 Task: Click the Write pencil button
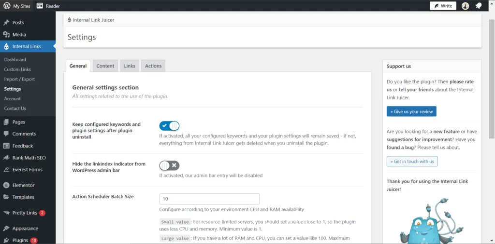443,6
